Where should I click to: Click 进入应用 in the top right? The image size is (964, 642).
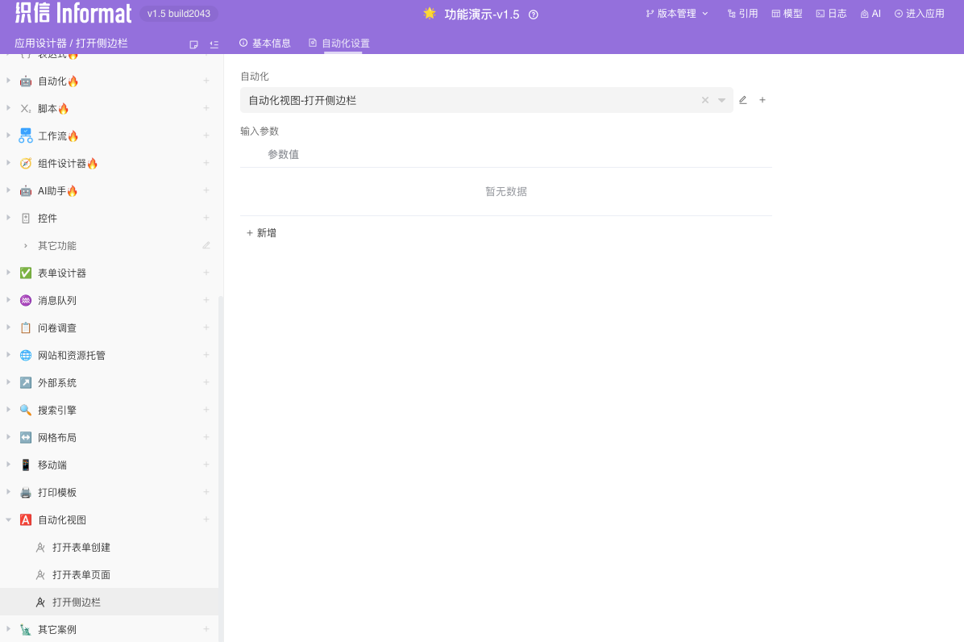coord(919,14)
